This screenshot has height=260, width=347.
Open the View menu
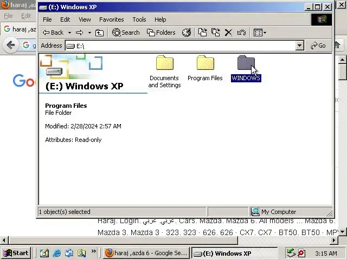pos(85,19)
